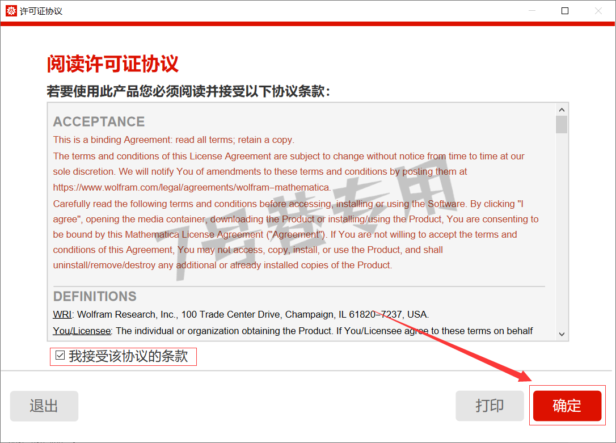616x443 pixels.
Task: Click the red 确定 button
Action: [x=567, y=406]
